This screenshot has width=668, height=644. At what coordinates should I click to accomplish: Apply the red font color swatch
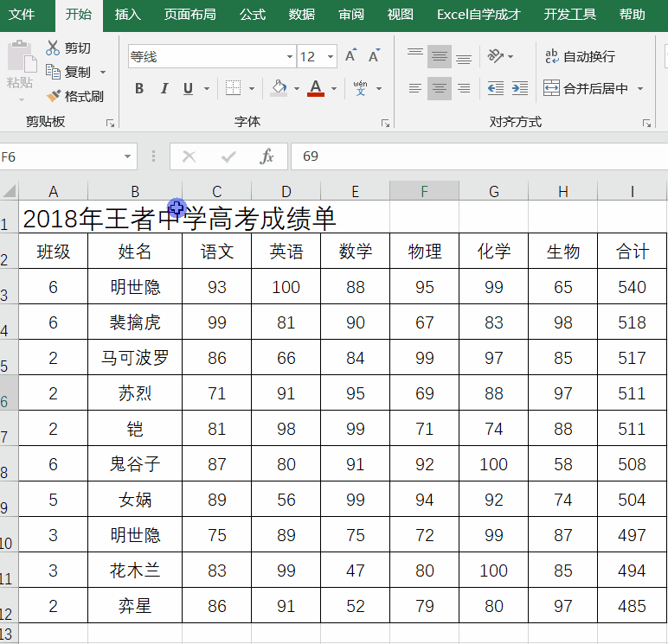tap(315, 88)
